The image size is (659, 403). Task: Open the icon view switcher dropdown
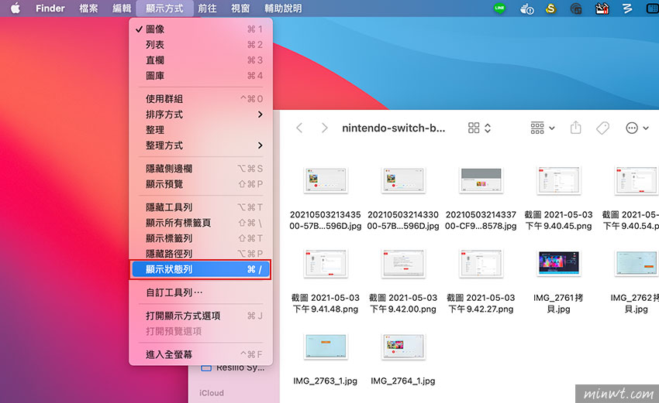click(x=480, y=128)
